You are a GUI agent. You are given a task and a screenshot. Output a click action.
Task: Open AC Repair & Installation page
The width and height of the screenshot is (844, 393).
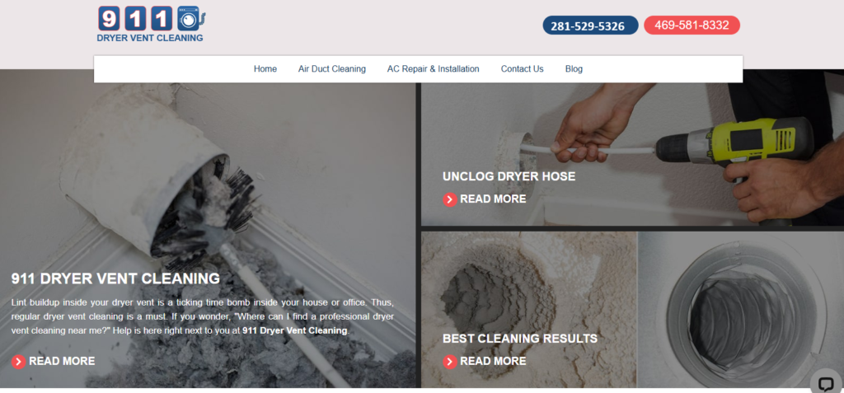point(434,69)
